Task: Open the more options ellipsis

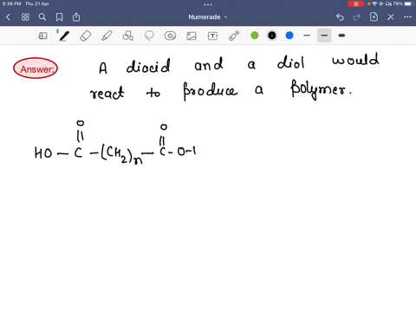Action: [x=407, y=17]
